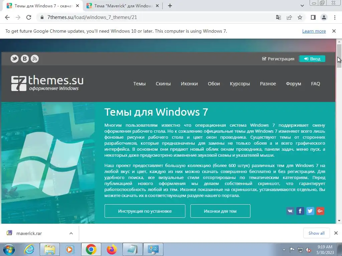This screenshot has width=342, height=256.
Task: Open Firefox from the taskbar
Action: [x=112, y=249]
